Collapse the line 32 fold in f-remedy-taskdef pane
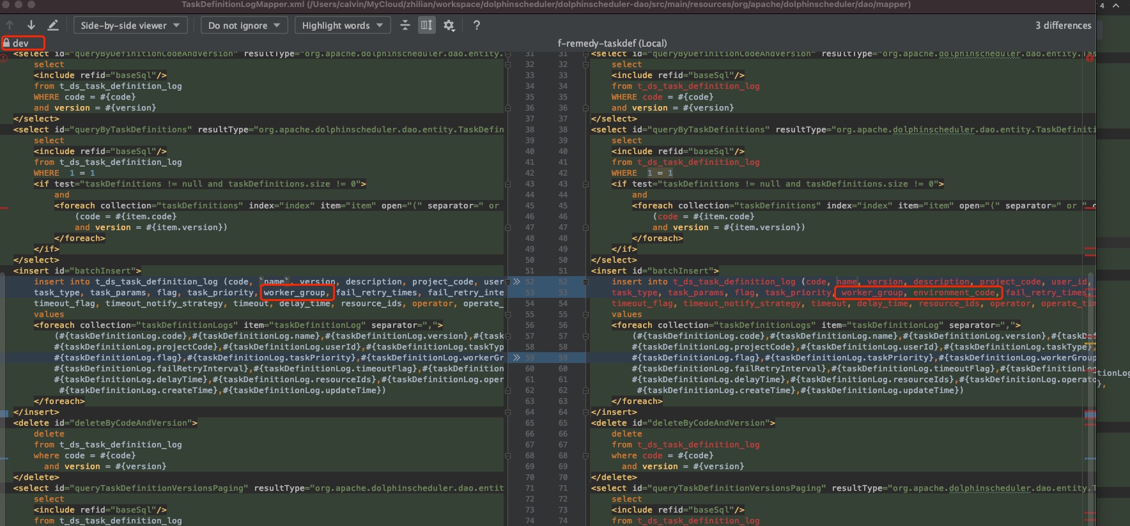Screen dimensions: 1130x526 tap(585, 64)
